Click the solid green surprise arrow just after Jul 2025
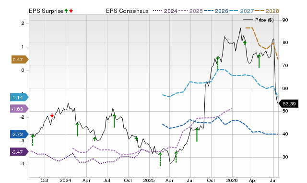The width and height of the screenshot is (307, 183). [197, 134]
